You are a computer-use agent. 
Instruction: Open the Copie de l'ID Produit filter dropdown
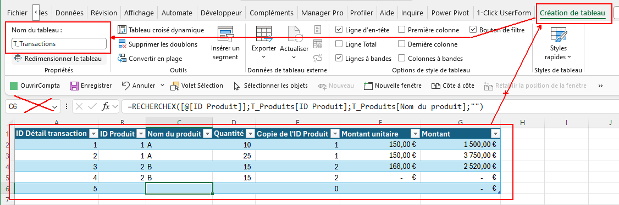pos(335,134)
